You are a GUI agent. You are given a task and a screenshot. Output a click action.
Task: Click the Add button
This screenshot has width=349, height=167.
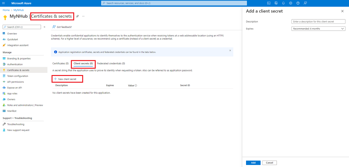[253, 163]
